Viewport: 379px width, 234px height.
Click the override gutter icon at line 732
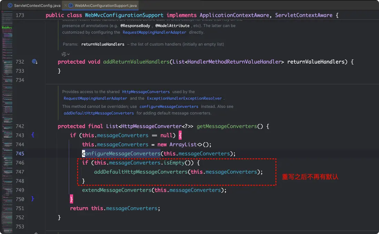35,62
